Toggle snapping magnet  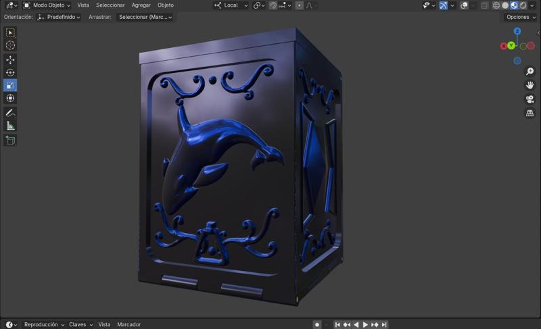coord(273,5)
